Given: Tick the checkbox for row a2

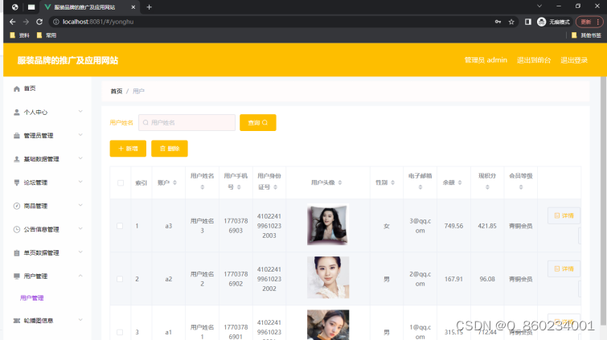Looking at the screenshot, I should coord(120,279).
